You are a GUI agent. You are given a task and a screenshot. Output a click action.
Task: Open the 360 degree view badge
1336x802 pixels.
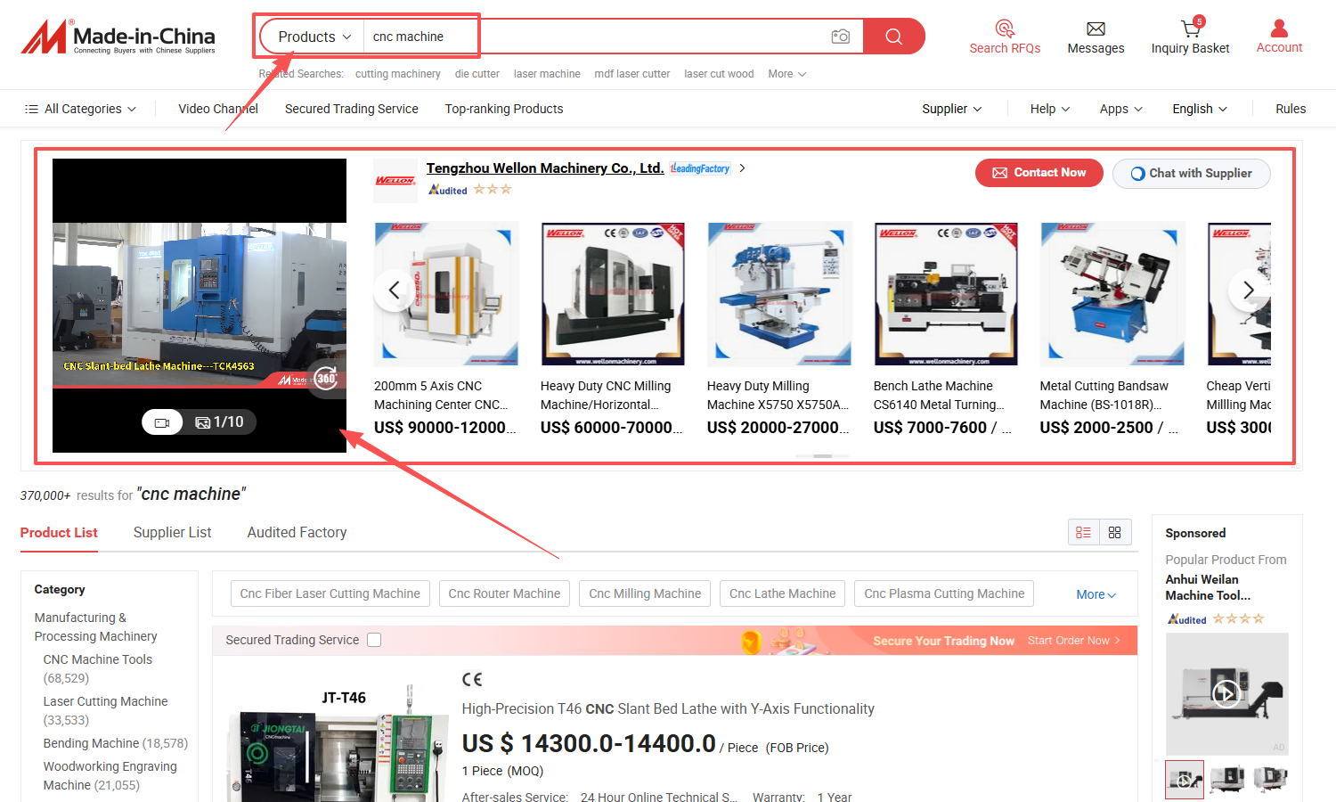click(x=327, y=378)
